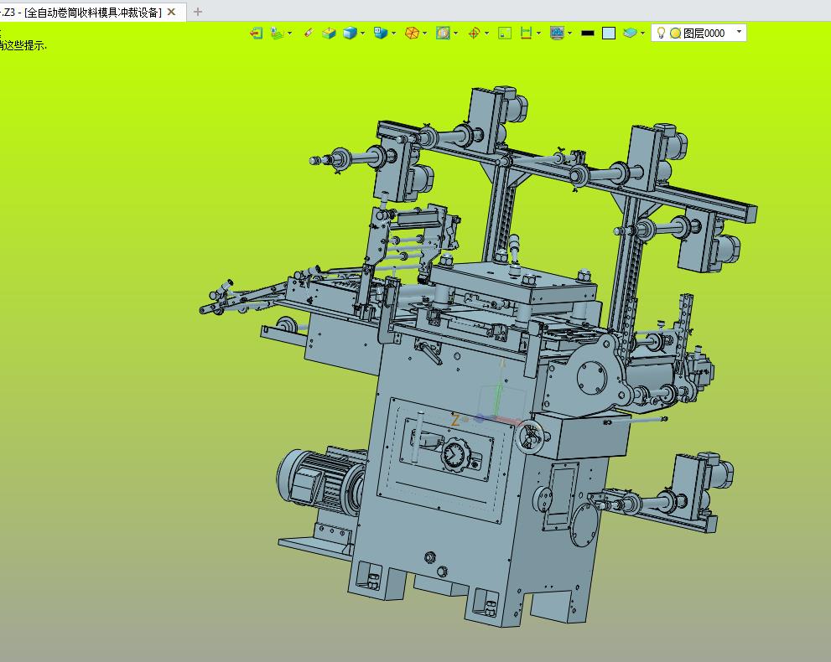Close the 全自动卷筒收料模具冲裁设备 document tab
The width and height of the screenshot is (831, 662).
click(x=171, y=12)
